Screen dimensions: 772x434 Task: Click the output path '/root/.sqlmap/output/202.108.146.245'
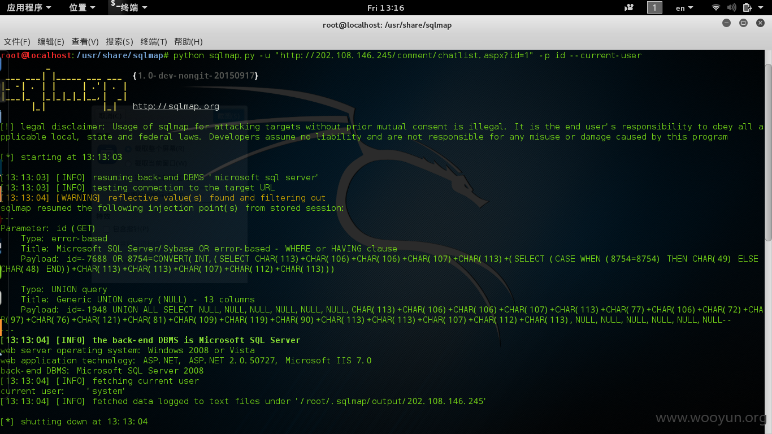click(390, 401)
